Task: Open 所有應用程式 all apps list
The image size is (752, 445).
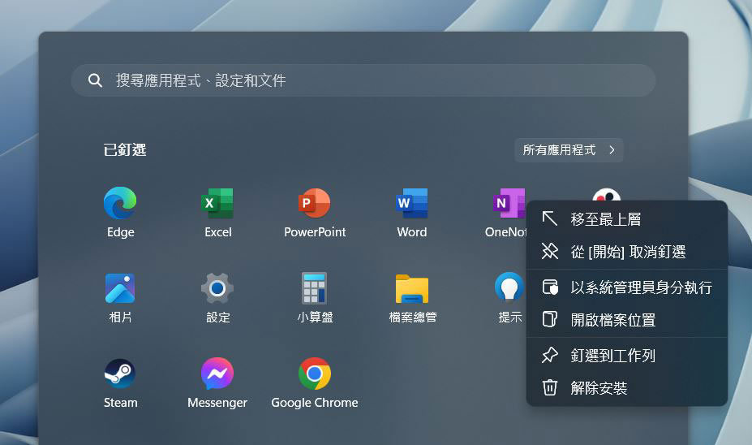Action: 569,149
